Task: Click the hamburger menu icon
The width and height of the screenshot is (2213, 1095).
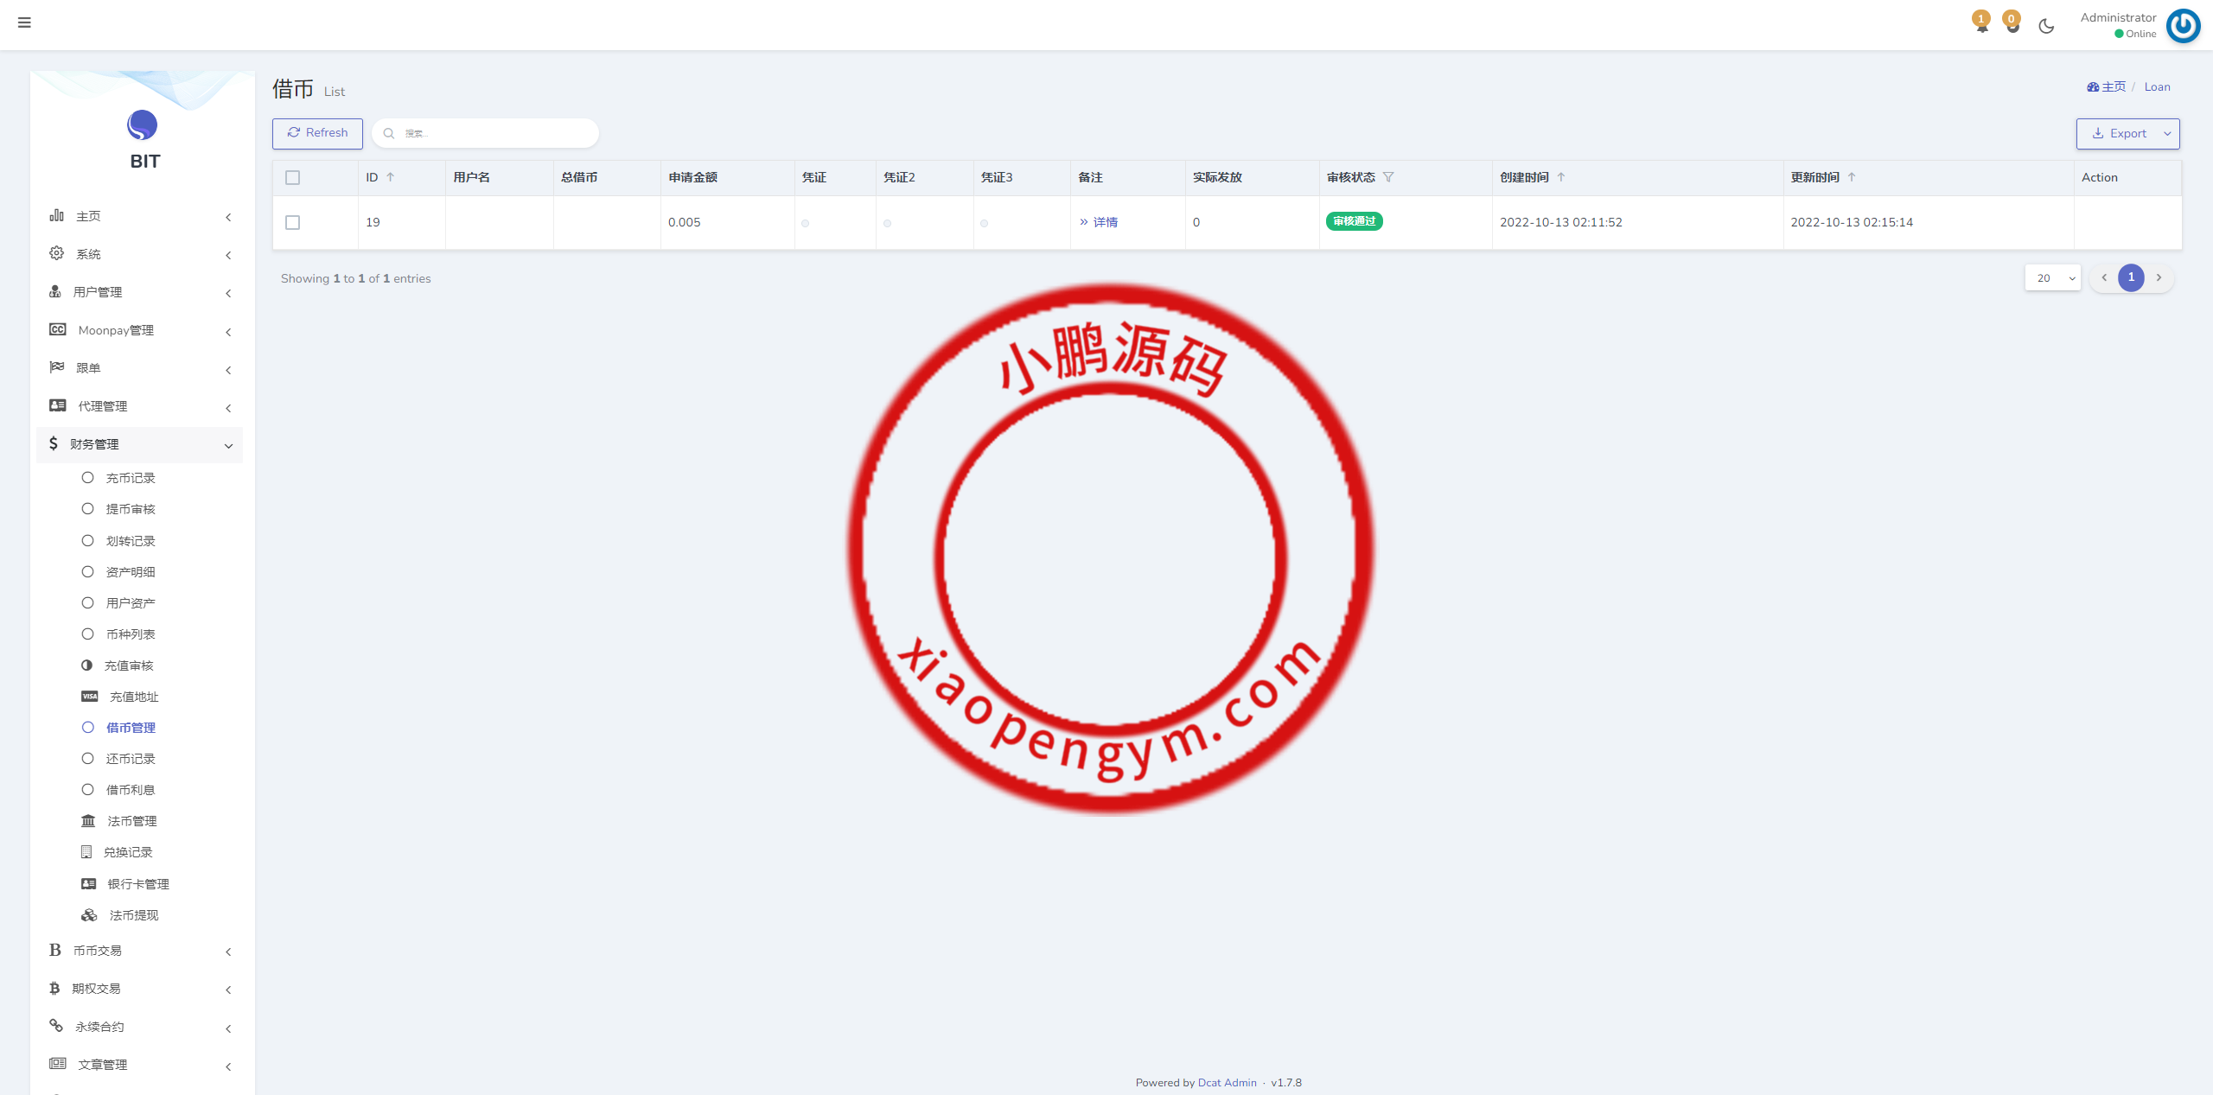Action: point(24,22)
